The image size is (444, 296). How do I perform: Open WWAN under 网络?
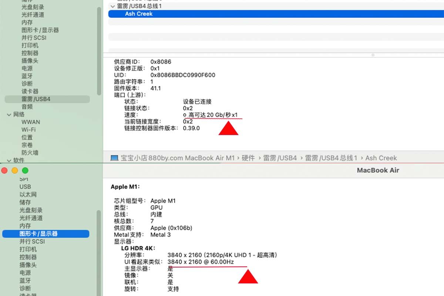pyautogui.click(x=31, y=122)
